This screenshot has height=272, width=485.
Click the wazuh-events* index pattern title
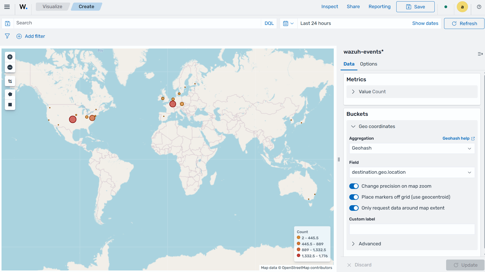pos(363,52)
